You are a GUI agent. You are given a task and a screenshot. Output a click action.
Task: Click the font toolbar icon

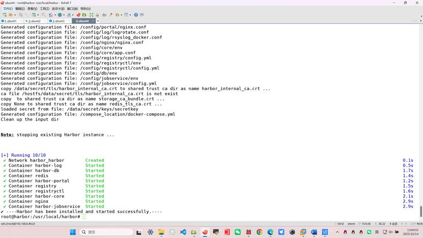coord(69,15)
